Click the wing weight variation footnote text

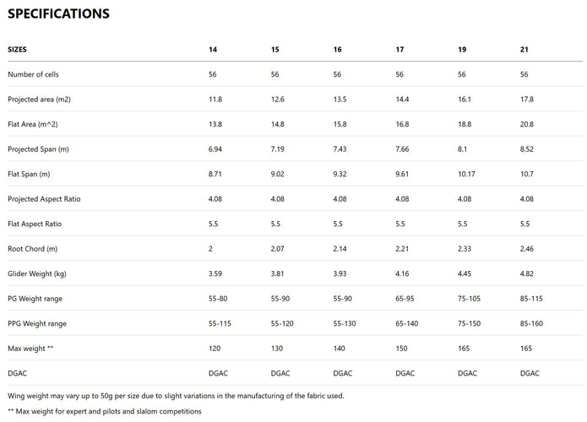175,395
